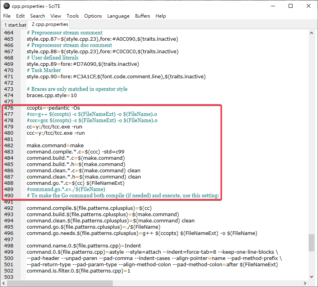The height and width of the screenshot is (287, 318).
Task: Open the Edit menu
Action: pyautogui.click(x=20, y=16)
